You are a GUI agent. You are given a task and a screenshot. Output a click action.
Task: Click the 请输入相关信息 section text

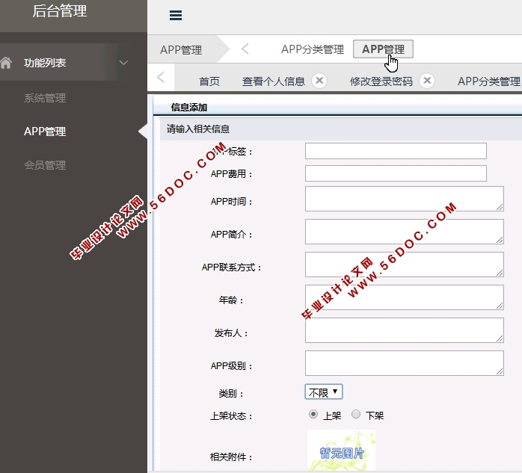(198, 129)
